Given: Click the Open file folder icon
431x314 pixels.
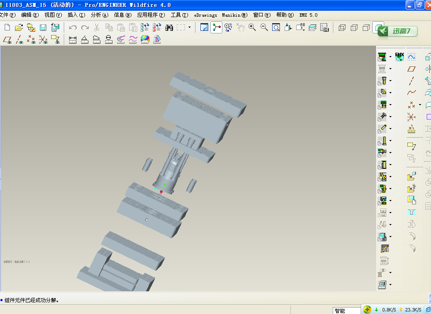Looking at the screenshot, I should 19,27.
